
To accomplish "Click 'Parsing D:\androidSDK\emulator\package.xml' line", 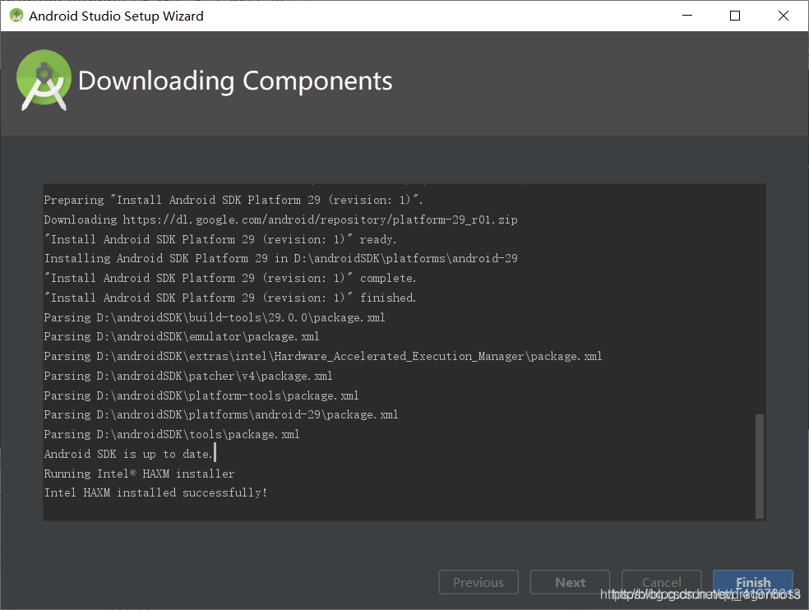I will (182, 336).
